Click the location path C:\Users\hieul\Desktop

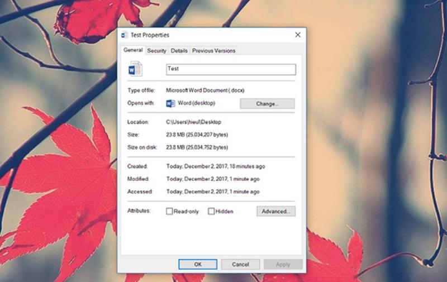coord(193,122)
